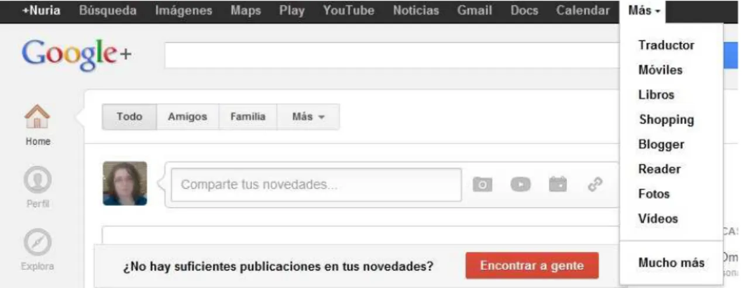The width and height of the screenshot is (742, 288).
Task: Select the Todo stream tab
Action: (129, 117)
